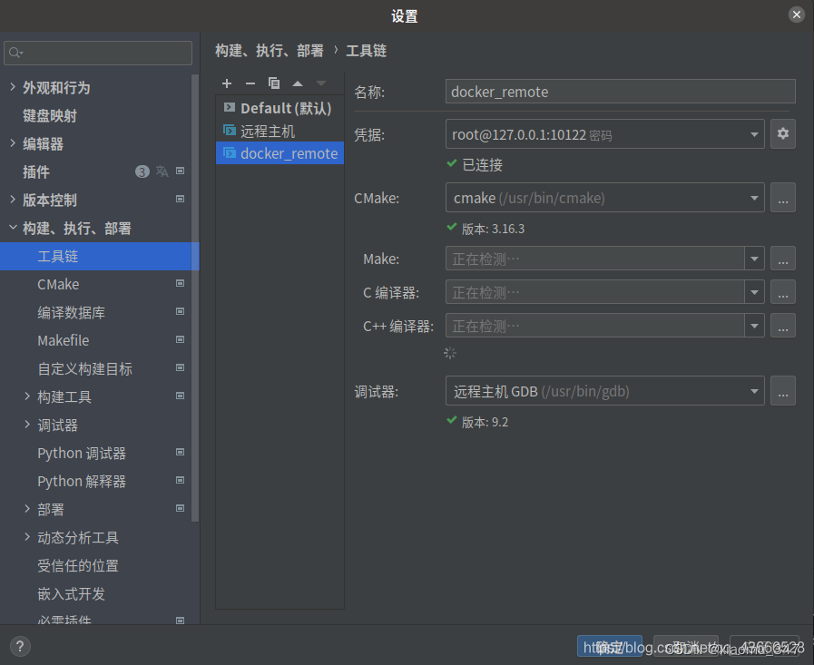Confirm settings with the 确定 button
814x665 pixels.
[609, 646]
